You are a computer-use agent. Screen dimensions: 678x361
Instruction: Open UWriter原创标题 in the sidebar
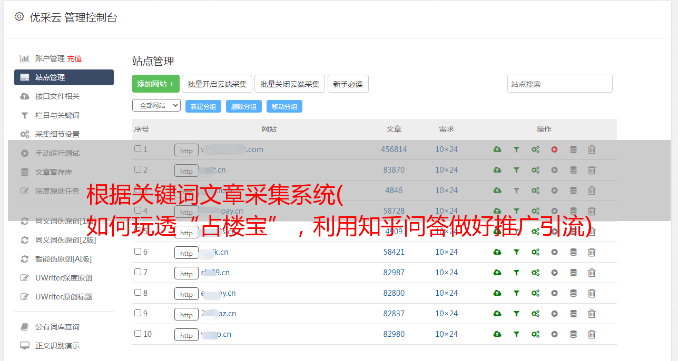click(64, 297)
